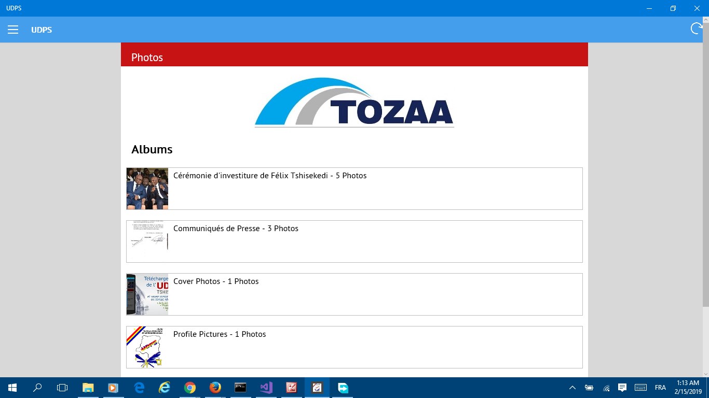Open taskbar search magnifier

(37, 388)
